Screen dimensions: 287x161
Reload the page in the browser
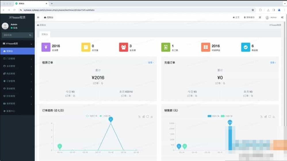[14, 10]
